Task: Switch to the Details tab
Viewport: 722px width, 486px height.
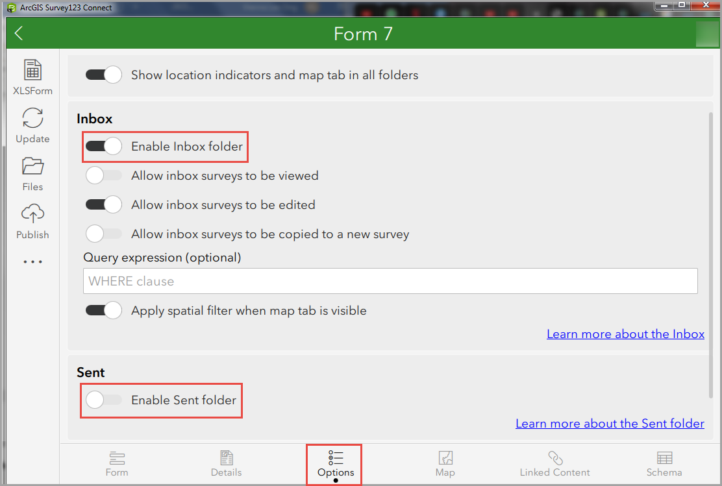Action: (226, 464)
